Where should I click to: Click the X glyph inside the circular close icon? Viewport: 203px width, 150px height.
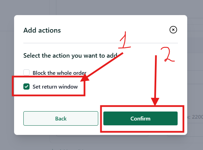[x=173, y=30]
